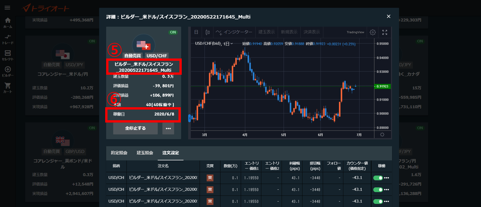Open price axis settings gear below scale
The image size is (481, 207).
point(382,135)
